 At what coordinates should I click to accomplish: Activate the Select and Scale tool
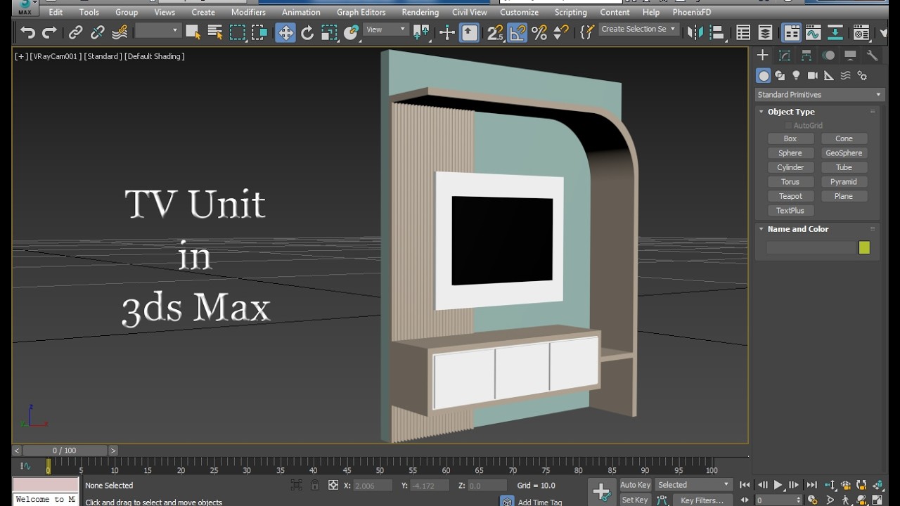pos(329,32)
